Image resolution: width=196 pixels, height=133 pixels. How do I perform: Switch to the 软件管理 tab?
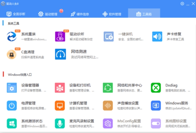pos(112,14)
